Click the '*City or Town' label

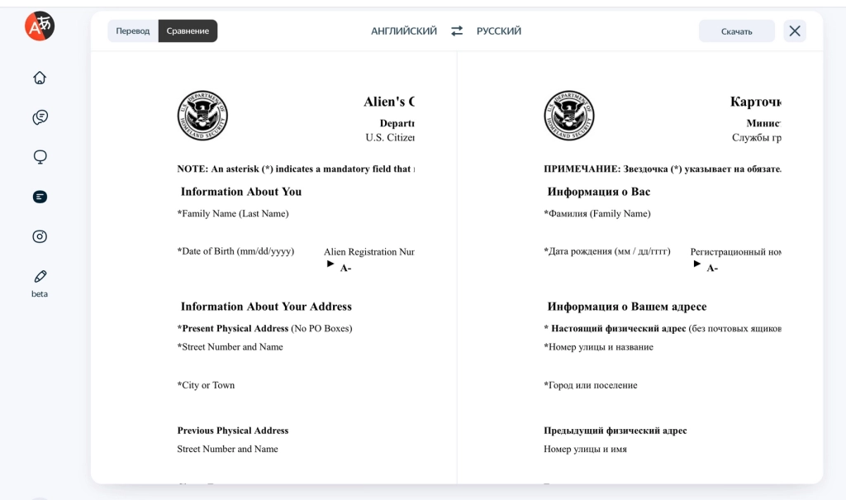click(206, 385)
